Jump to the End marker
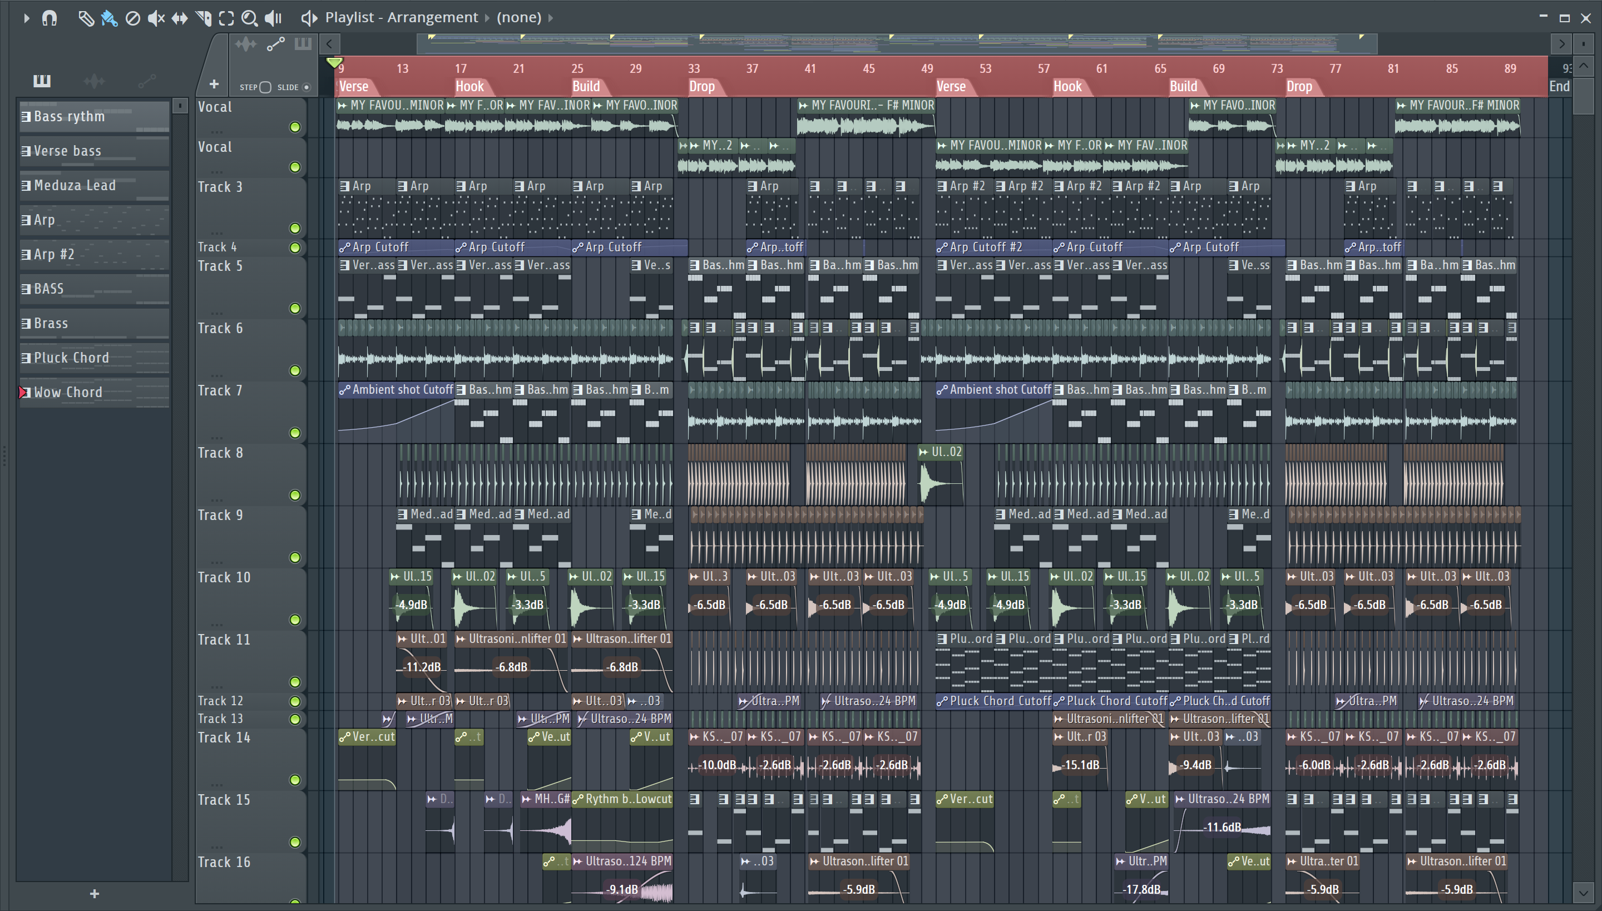This screenshot has height=911, width=1602. pyautogui.click(x=1560, y=86)
